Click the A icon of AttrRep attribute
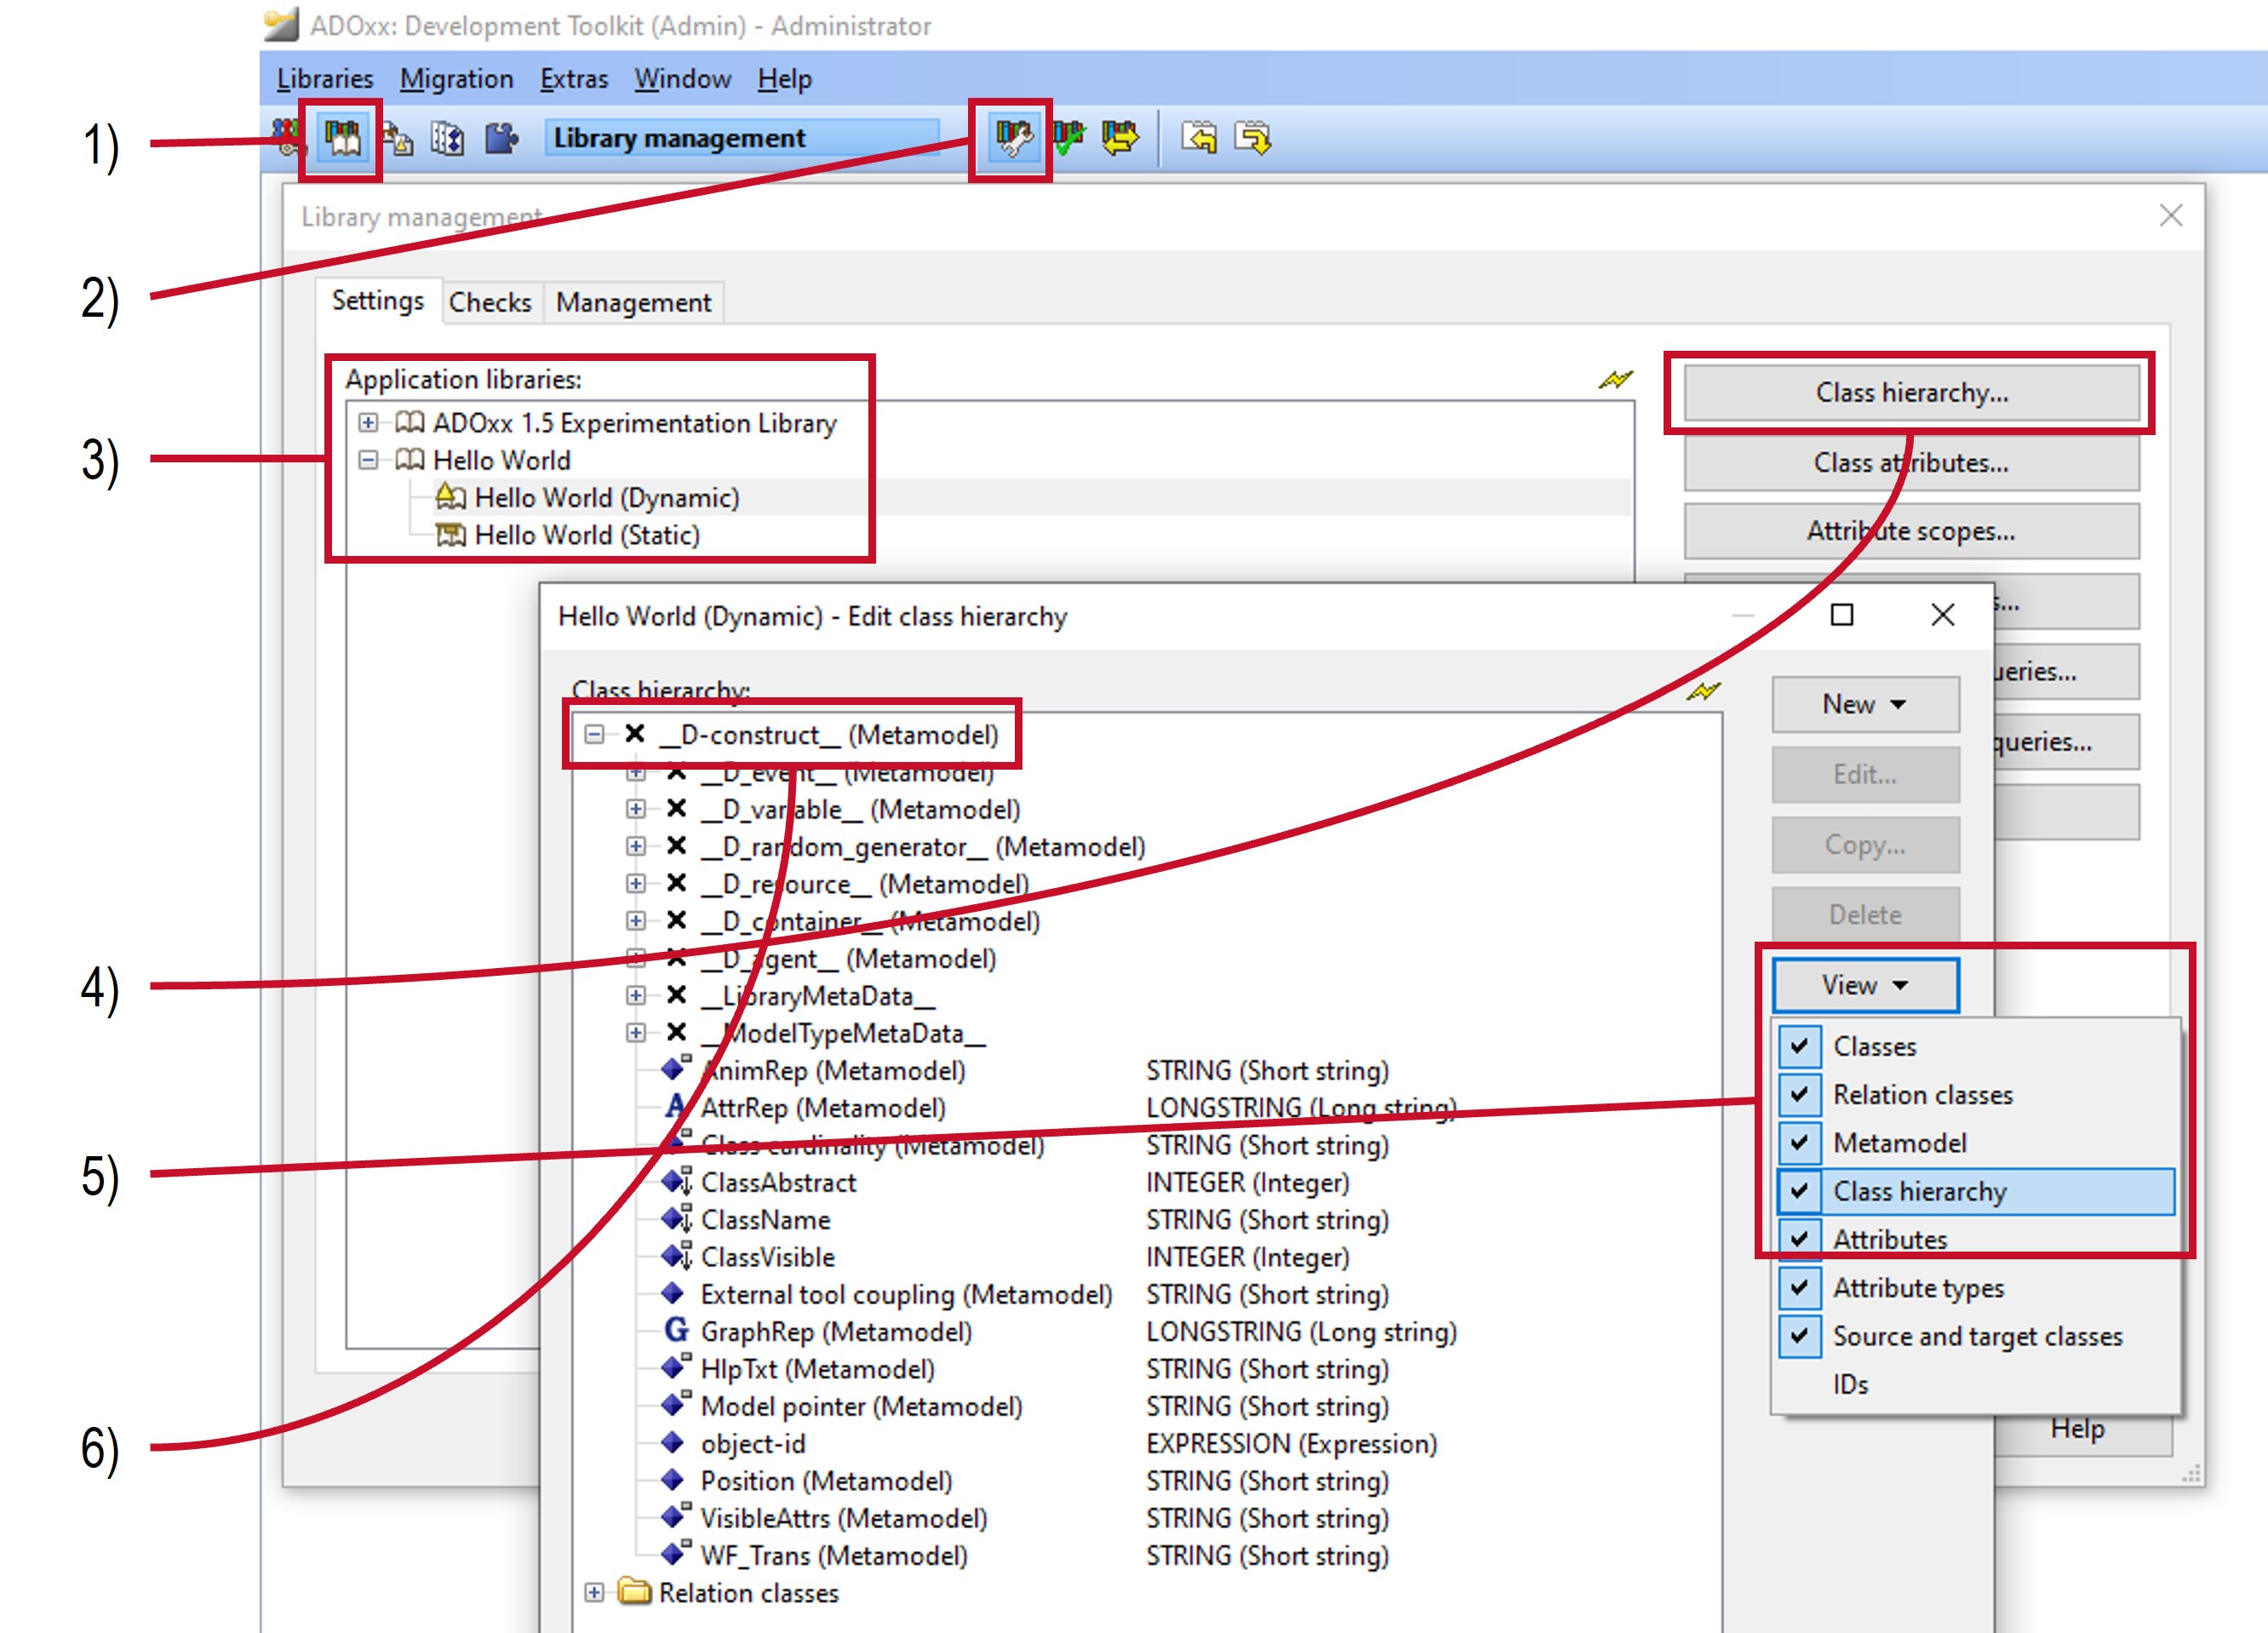Viewport: 2268px width, 1633px height. pos(677,1106)
